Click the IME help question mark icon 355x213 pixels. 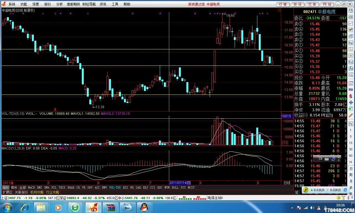point(333,159)
